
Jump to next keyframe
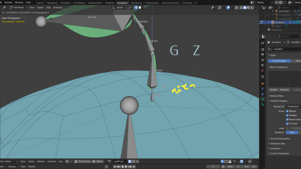click(130, 167)
